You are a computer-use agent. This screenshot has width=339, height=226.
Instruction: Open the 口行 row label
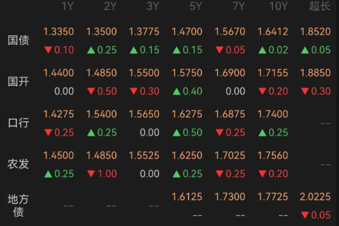pos(18,123)
